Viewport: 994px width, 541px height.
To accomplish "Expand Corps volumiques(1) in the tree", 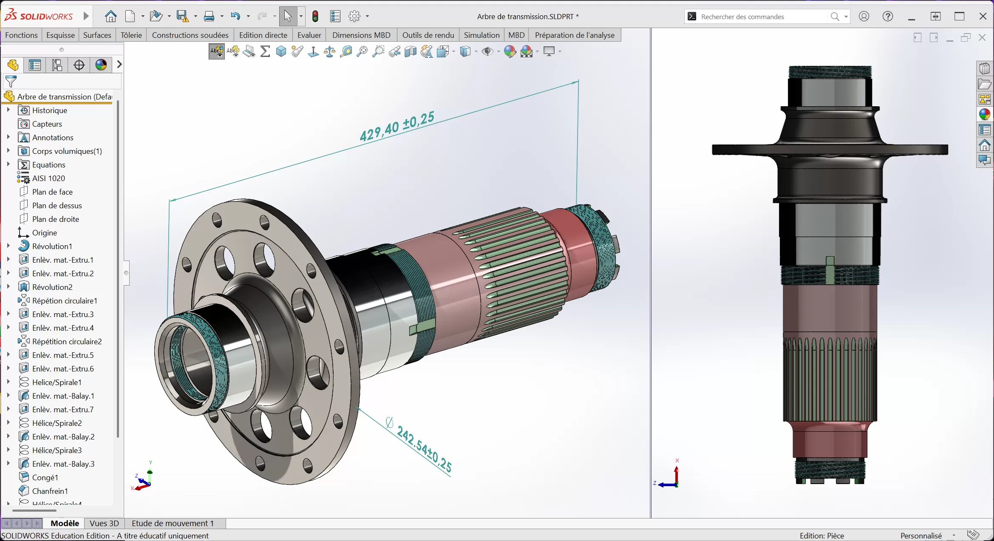I will coord(8,151).
